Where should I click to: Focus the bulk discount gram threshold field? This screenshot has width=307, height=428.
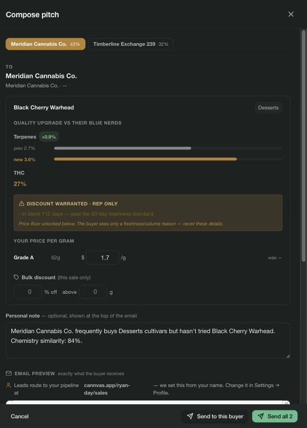pyautogui.click(x=93, y=292)
